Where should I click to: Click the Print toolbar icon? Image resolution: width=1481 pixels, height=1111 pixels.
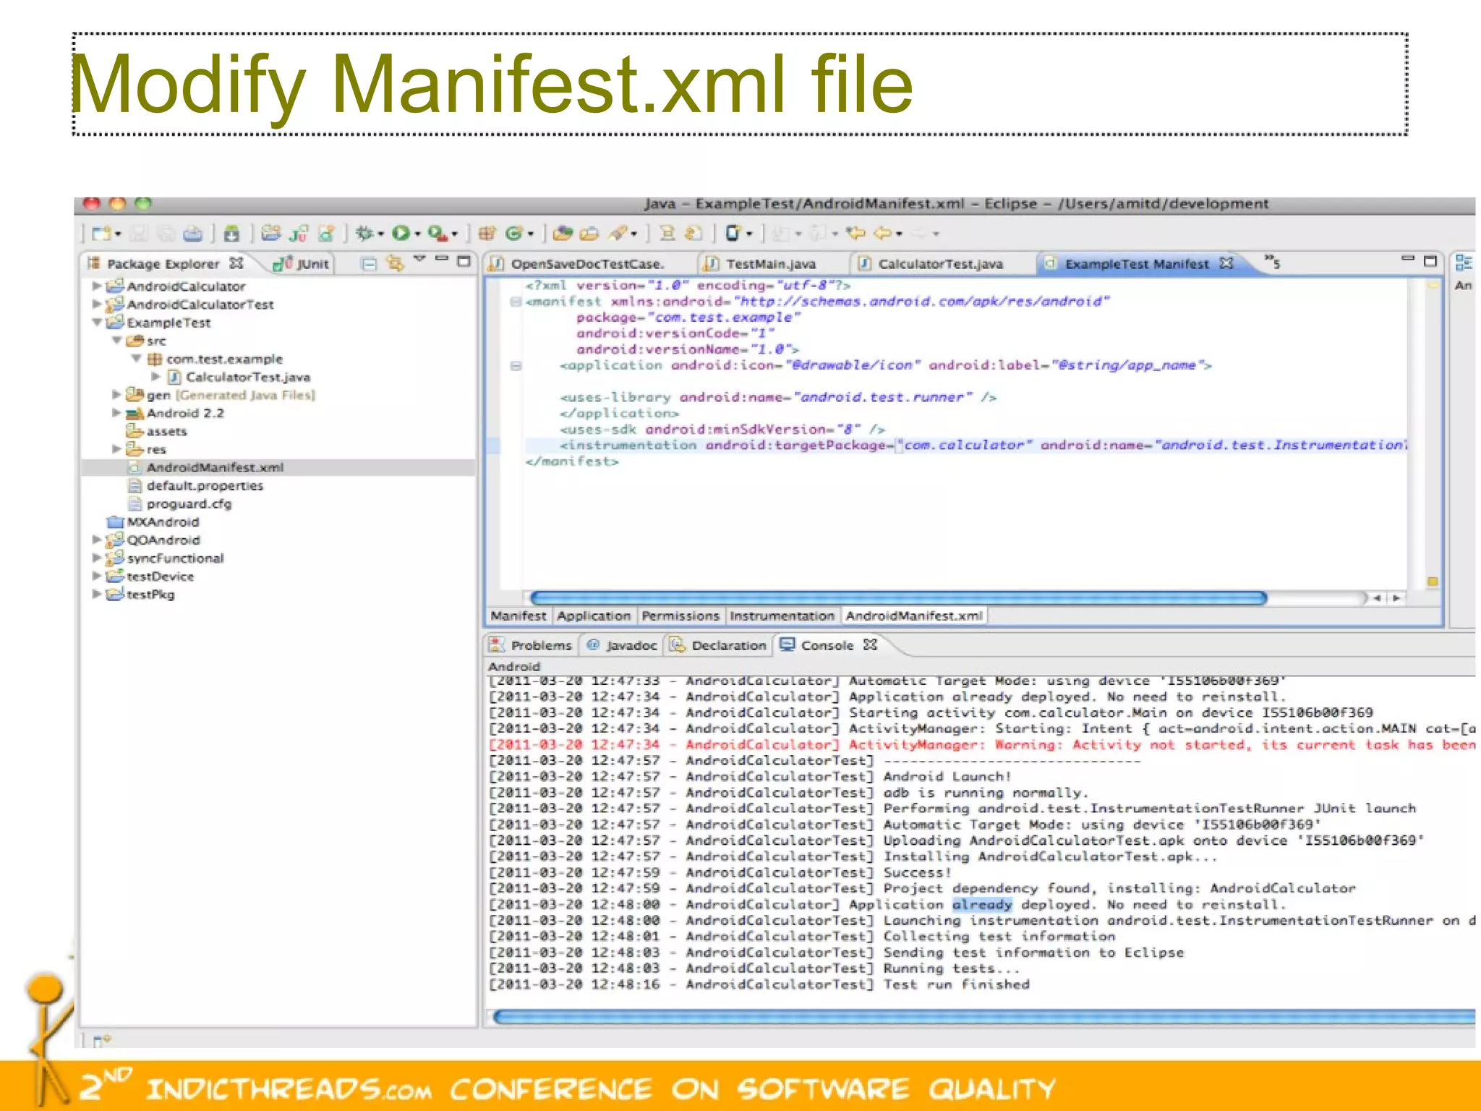(x=192, y=234)
